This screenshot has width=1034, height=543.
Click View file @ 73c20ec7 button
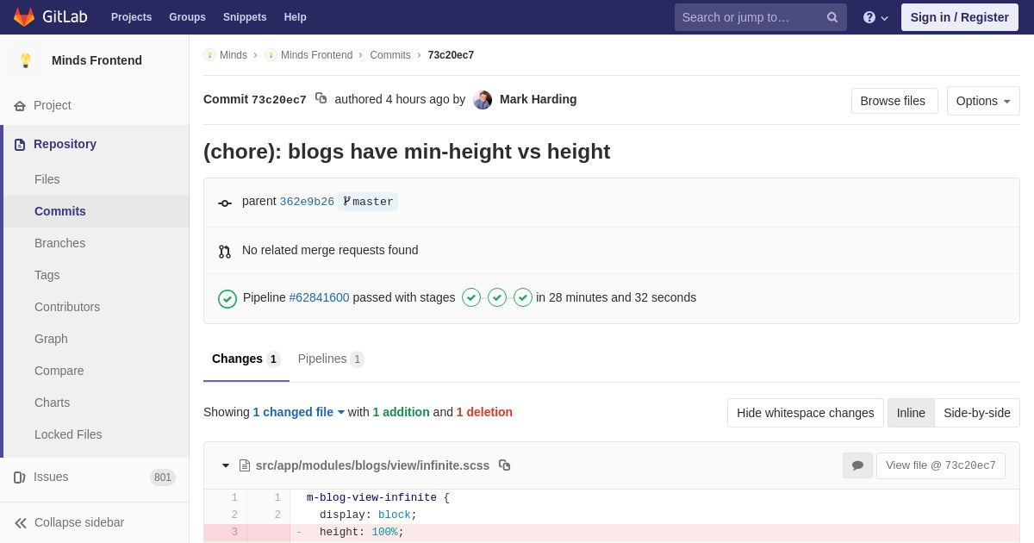coord(941,465)
